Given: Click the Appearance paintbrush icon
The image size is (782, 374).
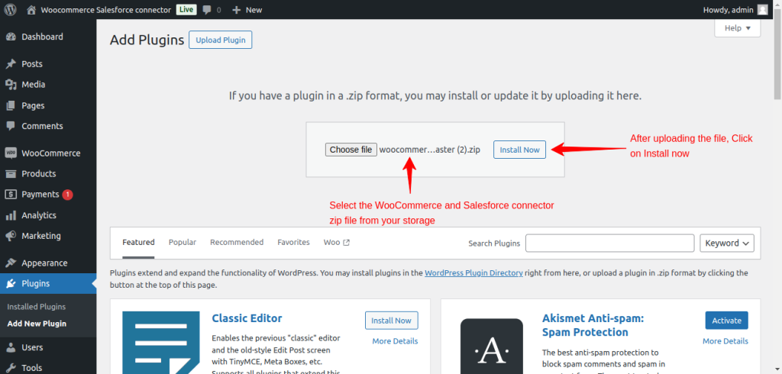Looking at the screenshot, I should [11, 263].
